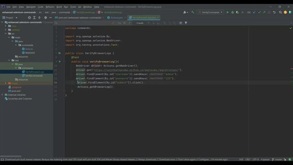The width and height of the screenshot is (293, 165).
Task: Click the CRLF line separator status widget
Action: tap(248, 159)
